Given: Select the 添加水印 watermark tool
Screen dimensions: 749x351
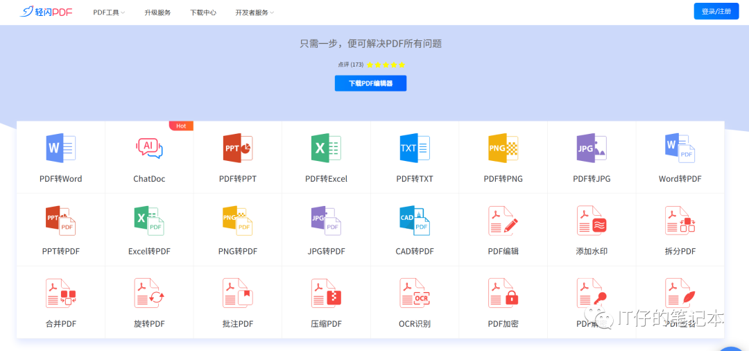Looking at the screenshot, I should coord(592,221).
